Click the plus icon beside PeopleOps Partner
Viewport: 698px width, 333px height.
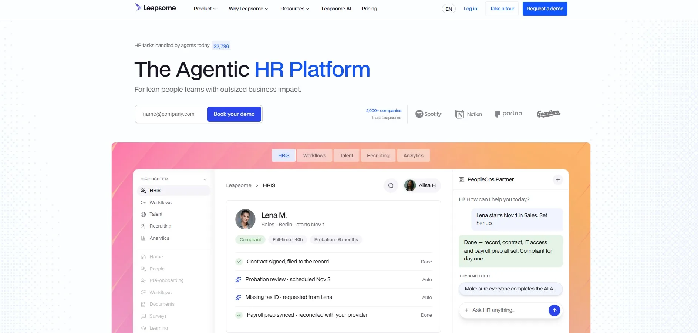(x=558, y=180)
